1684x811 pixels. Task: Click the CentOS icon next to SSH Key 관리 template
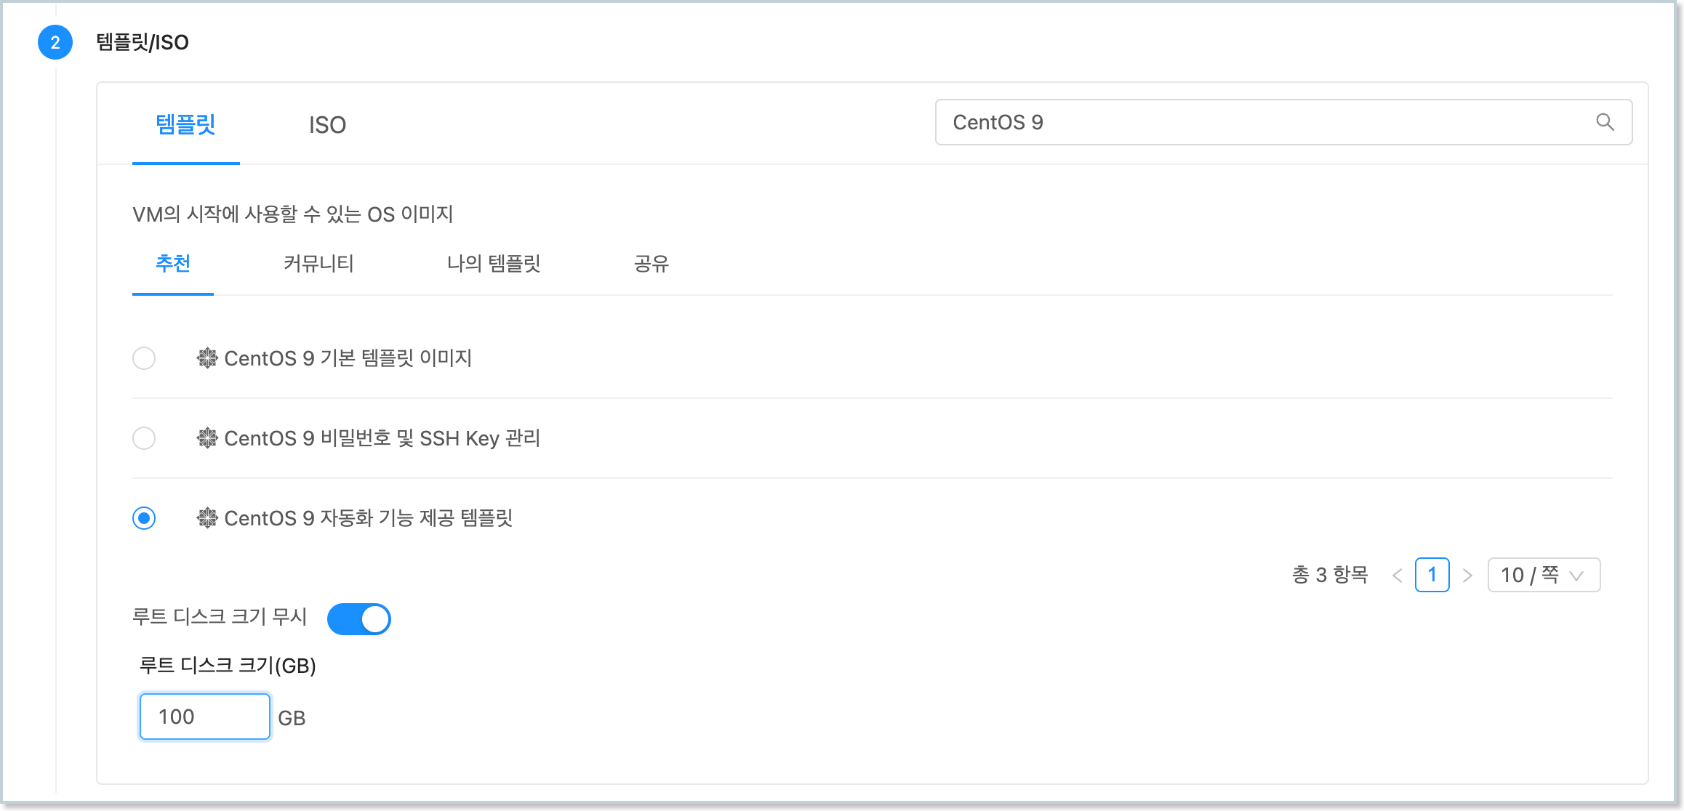(x=207, y=437)
